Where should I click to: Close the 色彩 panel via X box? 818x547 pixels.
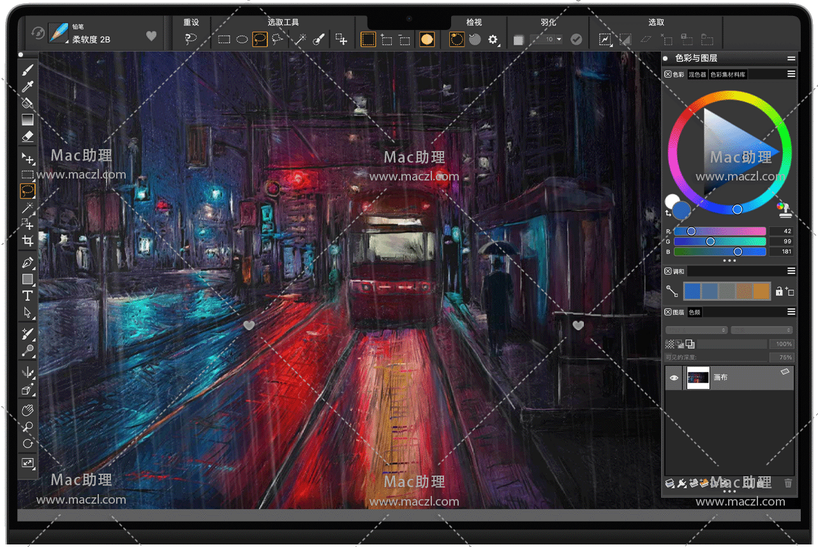pos(668,75)
